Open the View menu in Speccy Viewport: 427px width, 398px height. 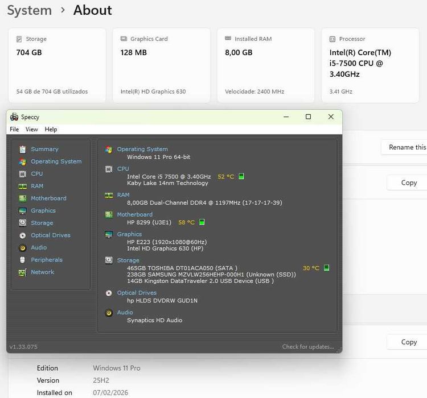tap(31, 129)
